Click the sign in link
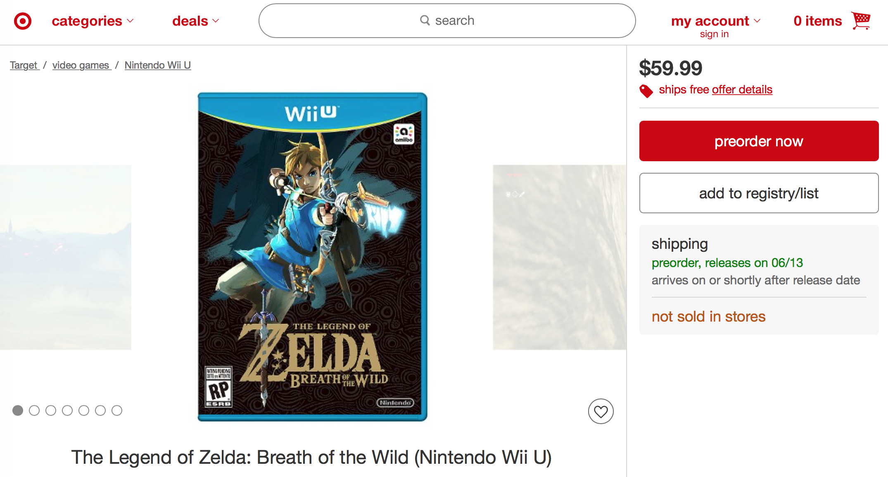The width and height of the screenshot is (888, 477). point(714,34)
